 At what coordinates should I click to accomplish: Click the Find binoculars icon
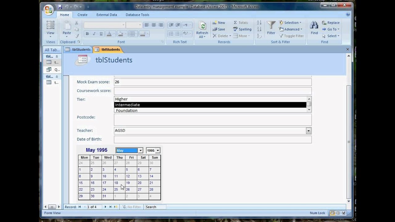(314, 25)
